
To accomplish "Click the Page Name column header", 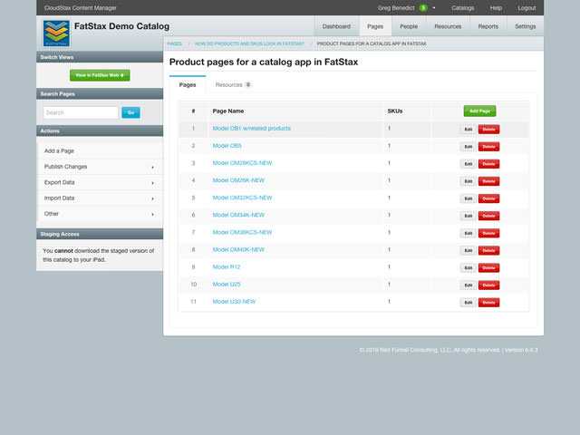I will pyautogui.click(x=227, y=111).
